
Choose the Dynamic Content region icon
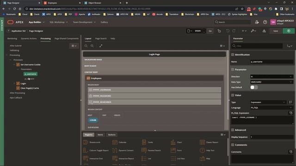(x=115, y=150)
